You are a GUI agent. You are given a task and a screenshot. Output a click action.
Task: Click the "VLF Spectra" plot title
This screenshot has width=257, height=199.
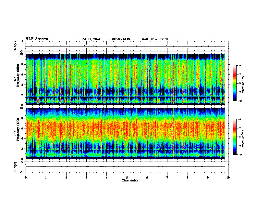tap(37, 39)
